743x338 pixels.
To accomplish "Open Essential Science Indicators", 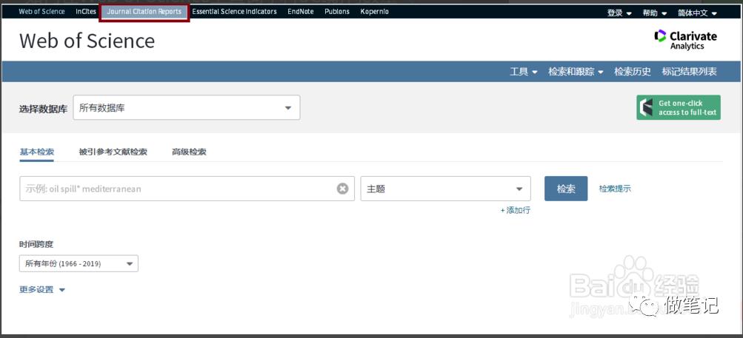I will pyautogui.click(x=234, y=12).
